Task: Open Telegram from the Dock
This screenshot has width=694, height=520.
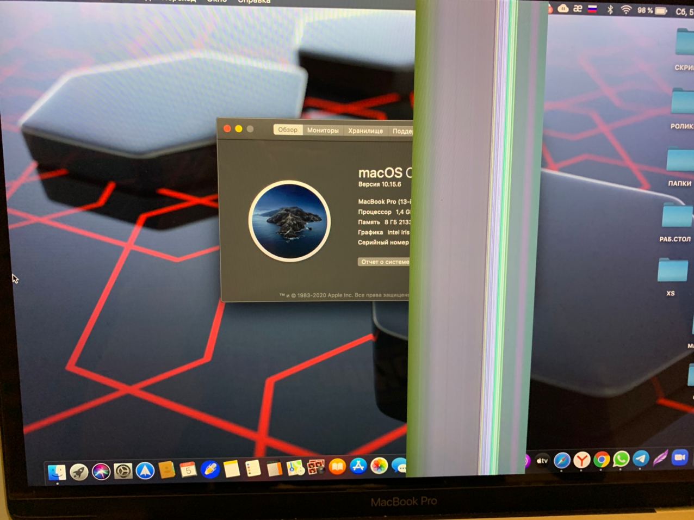Action: tap(641, 459)
